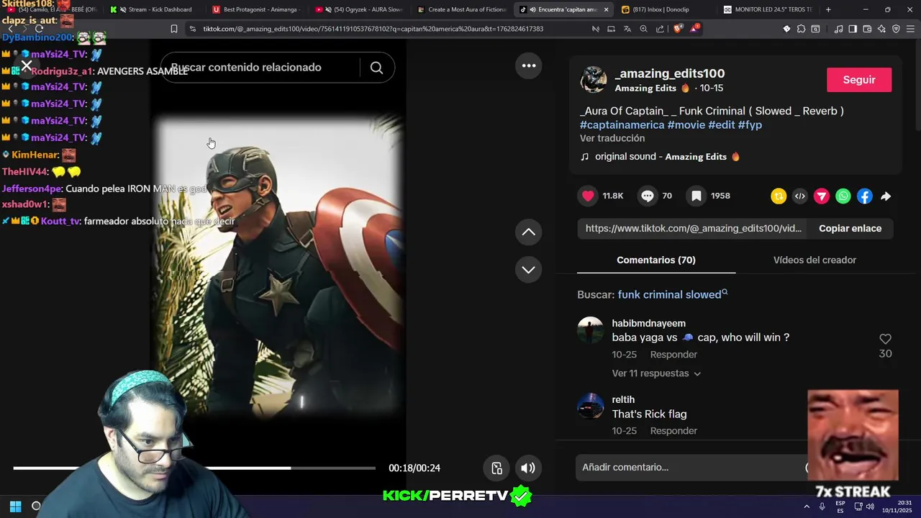The height and width of the screenshot is (518, 921).
Task: Click the #captainamerica hashtag
Action: pos(622,124)
